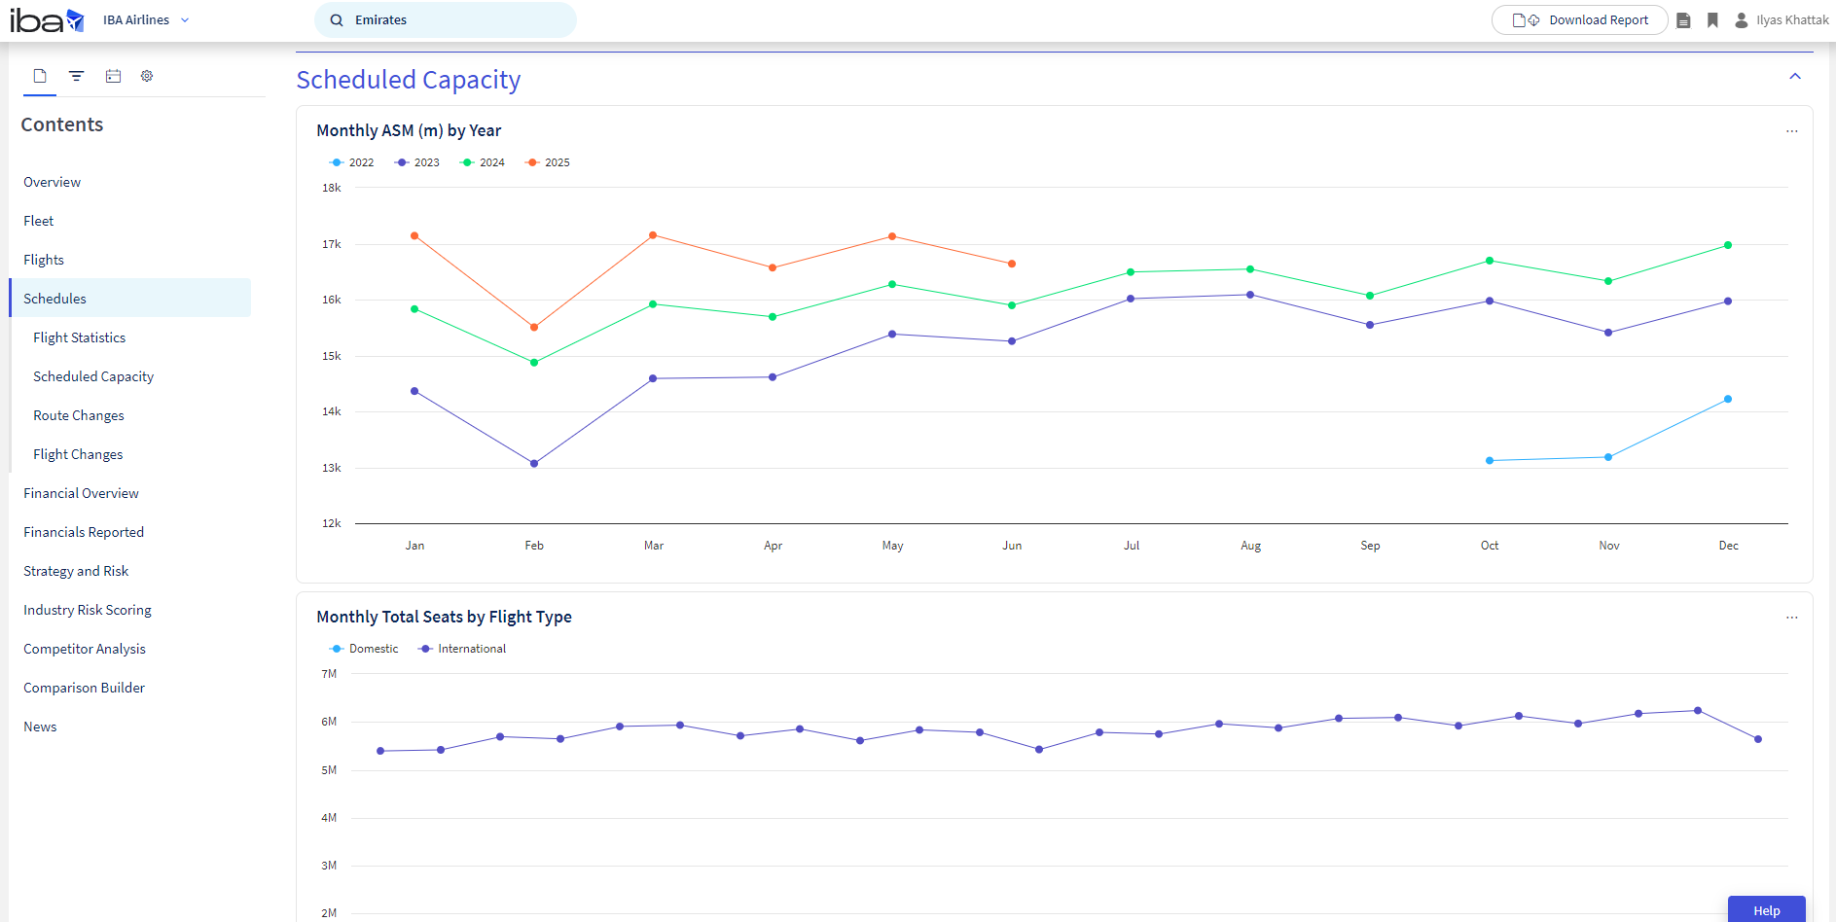This screenshot has width=1836, height=922.
Task: Collapse the Scheduled Capacity section
Action: click(1795, 76)
